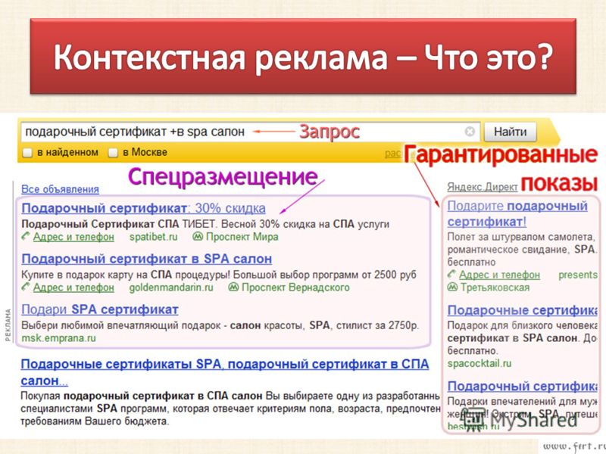Tick the 'в найденном' checkbox

click(x=27, y=153)
